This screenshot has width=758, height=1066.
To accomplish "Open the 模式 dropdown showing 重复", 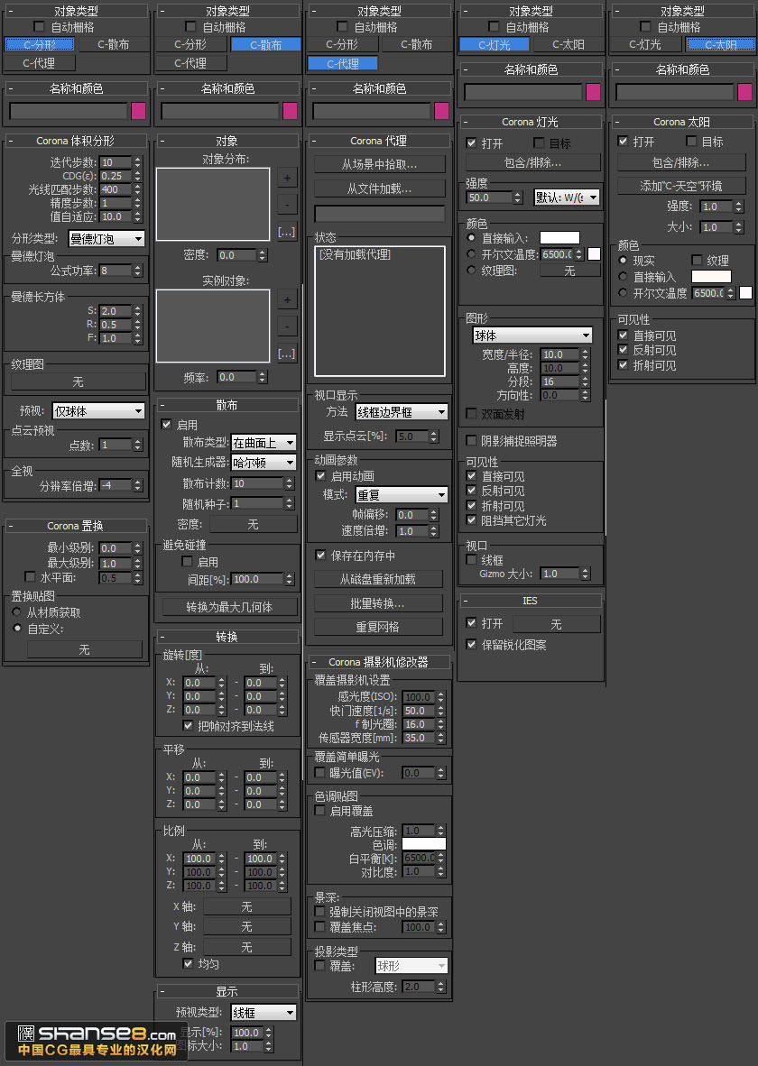I will [x=402, y=495].
